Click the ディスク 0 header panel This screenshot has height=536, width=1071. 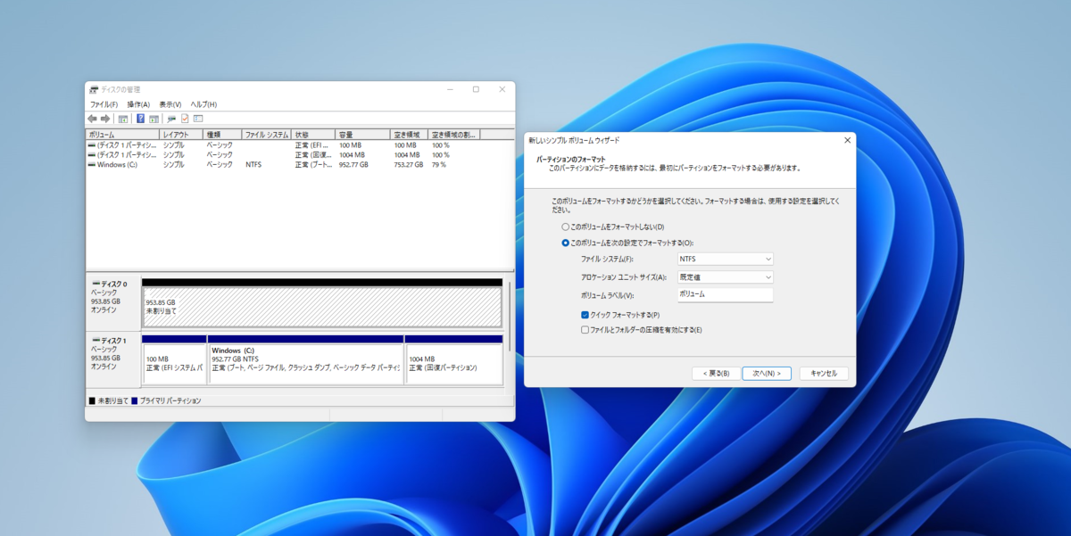point(113,302)
